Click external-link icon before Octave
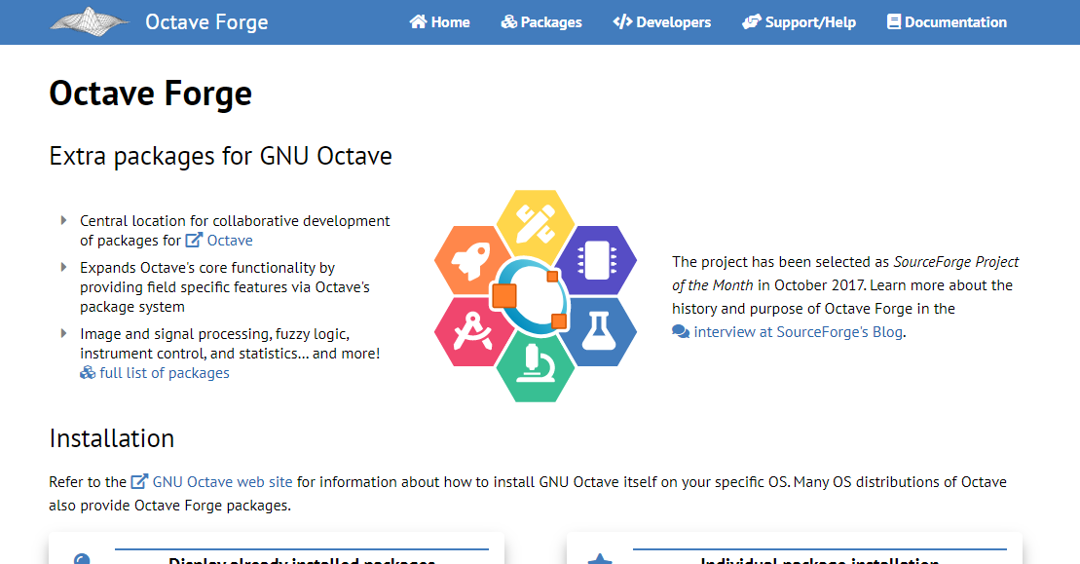The height and width of the screenshot is (564, 1080). coord(194,240)
